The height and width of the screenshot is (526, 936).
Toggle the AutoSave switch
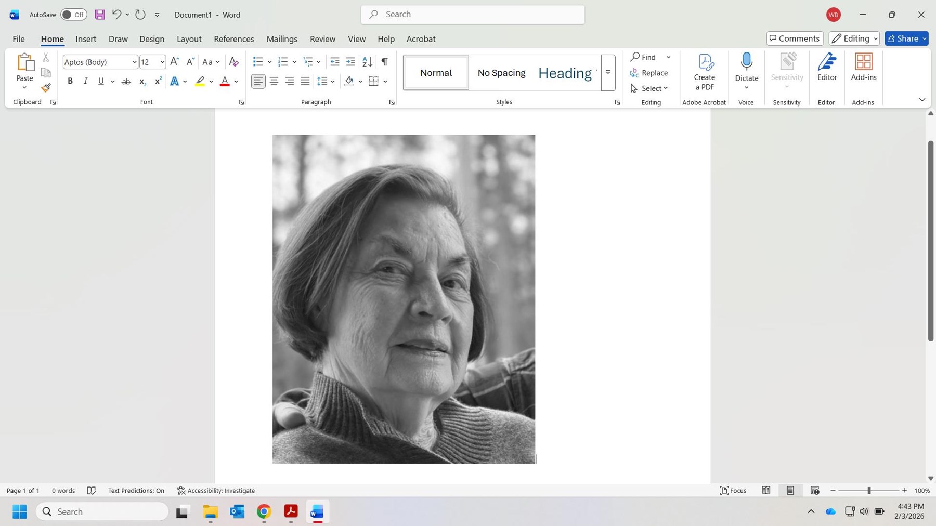click(73, 15)
